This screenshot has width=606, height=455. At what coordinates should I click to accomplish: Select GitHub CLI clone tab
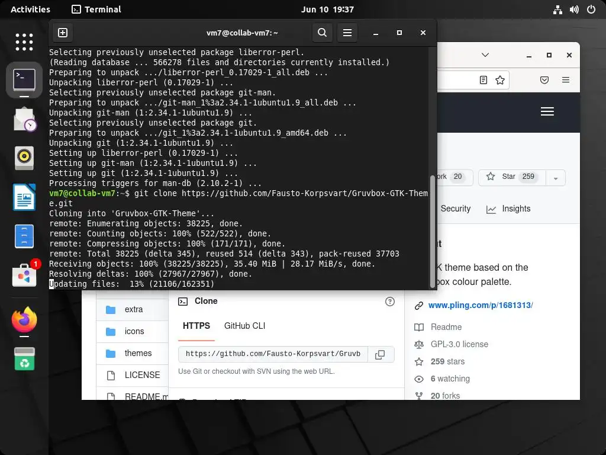click(244, 326)
